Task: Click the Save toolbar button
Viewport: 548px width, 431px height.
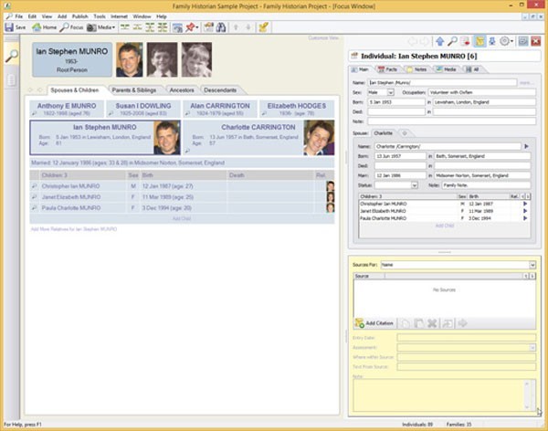Action: click(x=15, y=27)
